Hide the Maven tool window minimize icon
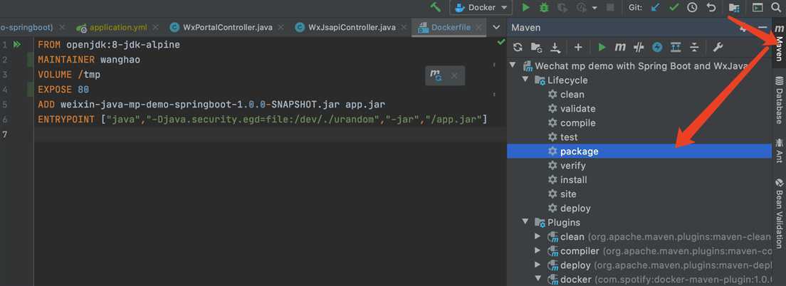 [x=763, y=28]
